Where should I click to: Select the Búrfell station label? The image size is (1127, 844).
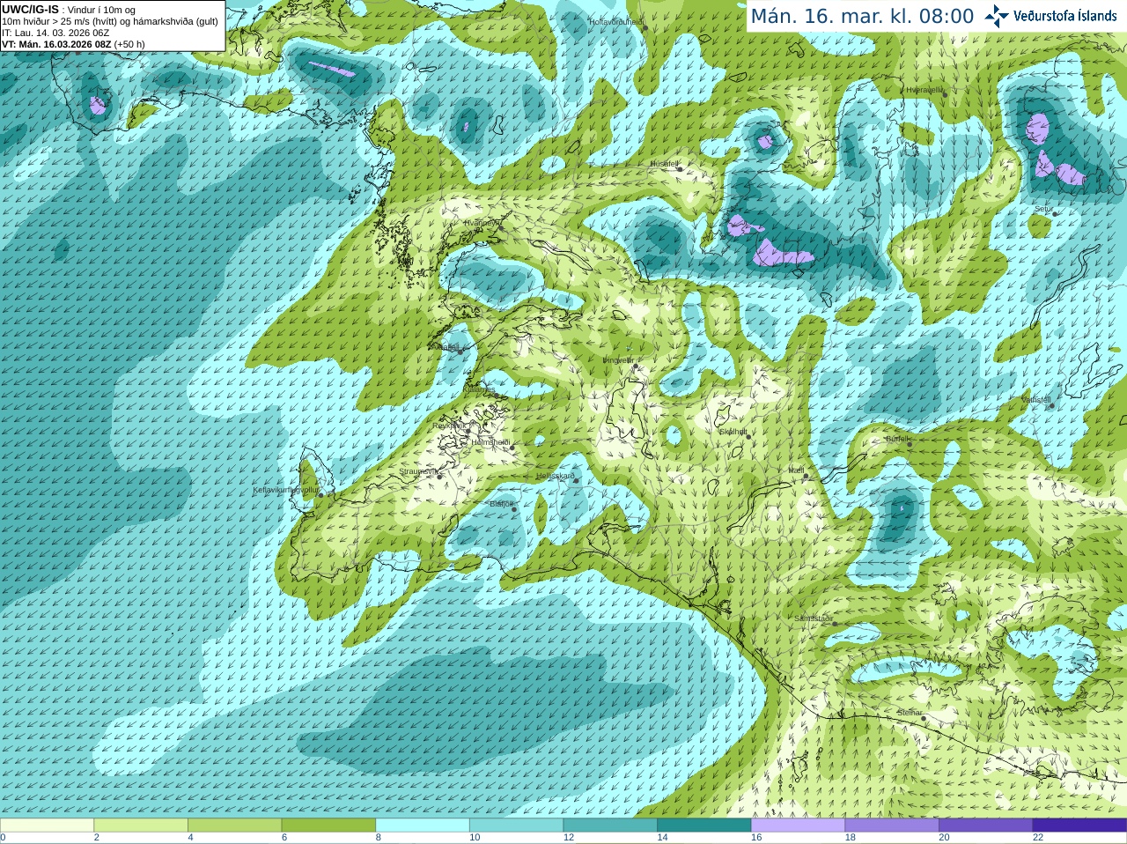pyautogui.click(x=896, y=438)
